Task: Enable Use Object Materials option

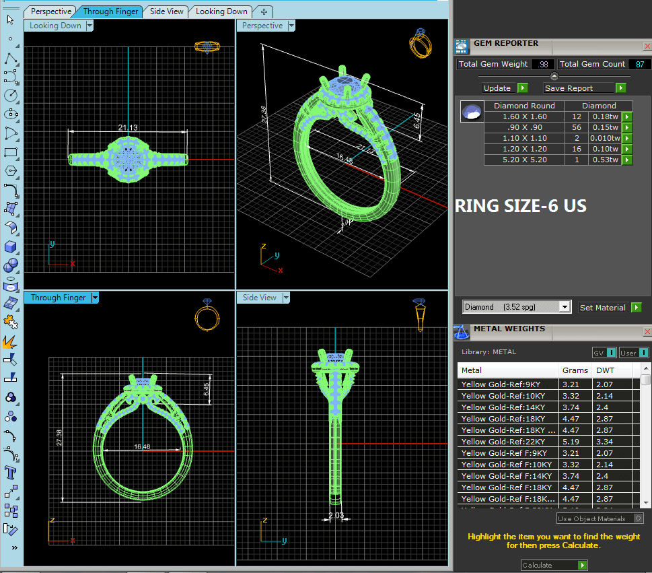Action: click(638, 518)
